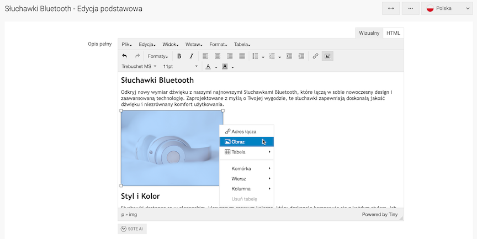Open bullet list style options arrow
The image size is (477, 239).
click(x=263, y=56)
